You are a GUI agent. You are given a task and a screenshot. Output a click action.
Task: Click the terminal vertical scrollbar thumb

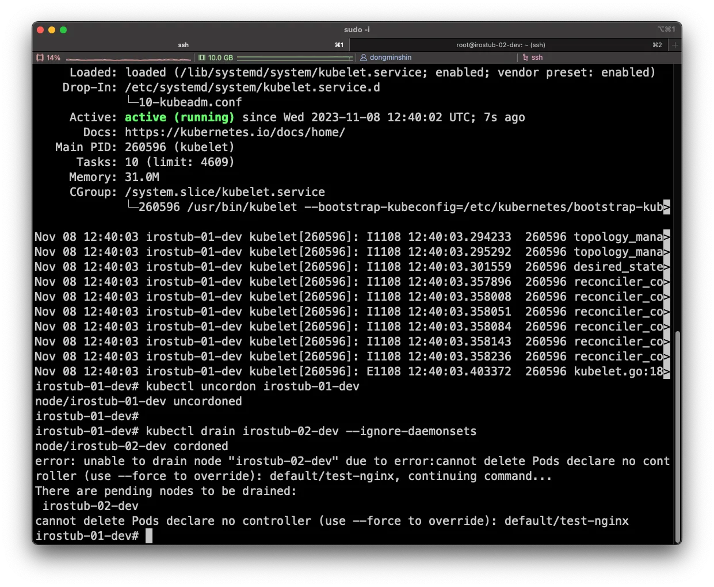(677, 436)
